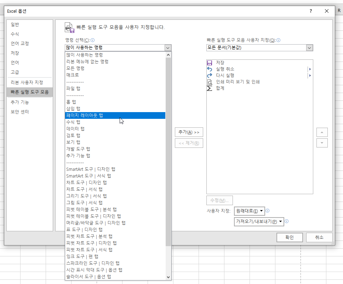Open the 명령 선택 dropdown arrow
The image size is (343, 284).
(x=168, y=48)
